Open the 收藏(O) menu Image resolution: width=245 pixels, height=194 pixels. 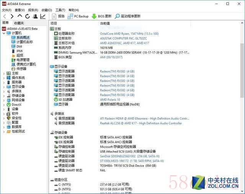click(47, 10)
